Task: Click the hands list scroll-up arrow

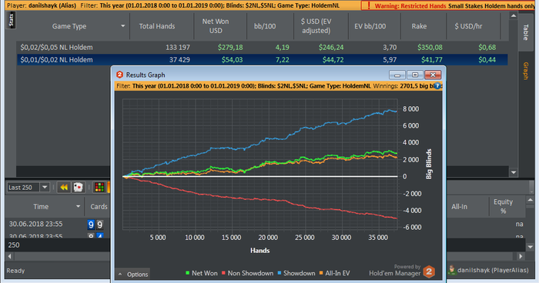Action: [x=530, y=200]
